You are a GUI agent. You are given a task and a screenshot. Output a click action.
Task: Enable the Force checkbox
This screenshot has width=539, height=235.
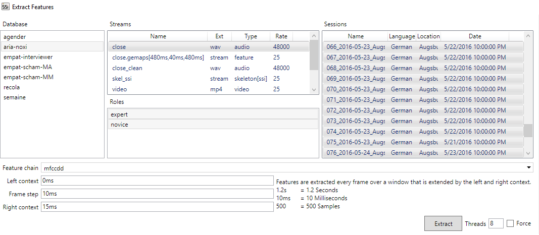pyautogui.click(x=510, y=223)
